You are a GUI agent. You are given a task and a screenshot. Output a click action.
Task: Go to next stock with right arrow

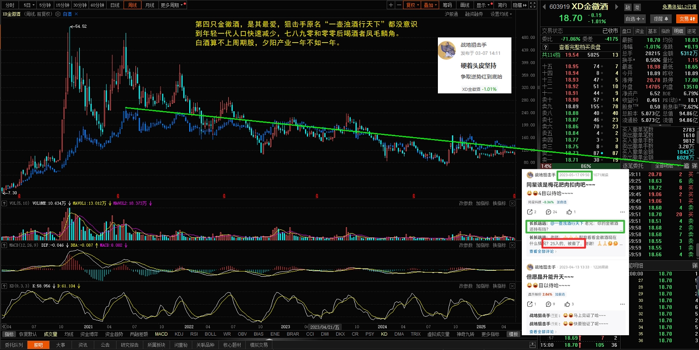click(x=617, y=7)
